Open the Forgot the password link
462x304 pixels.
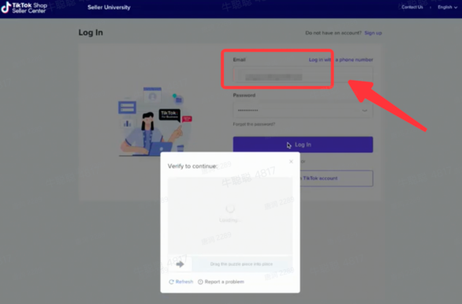254,124
